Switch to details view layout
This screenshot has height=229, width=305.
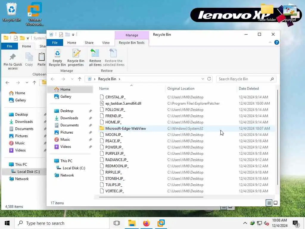coord(269,203)
